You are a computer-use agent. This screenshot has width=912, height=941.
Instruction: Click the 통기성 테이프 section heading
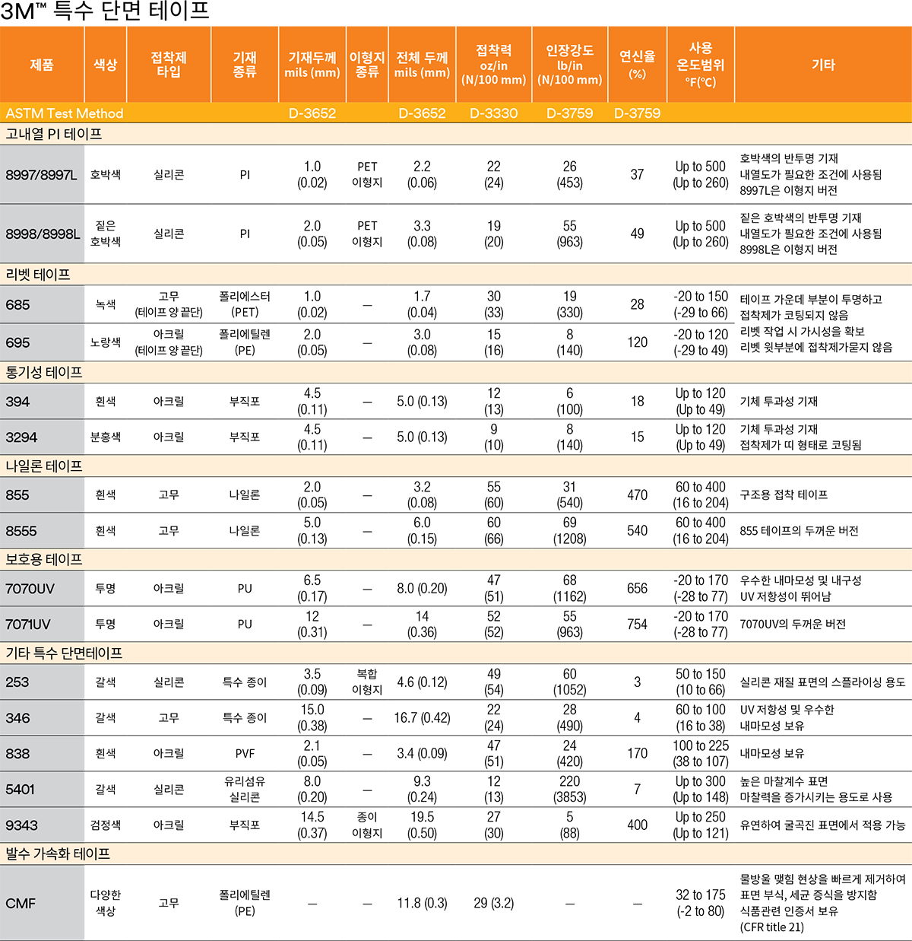44,372
